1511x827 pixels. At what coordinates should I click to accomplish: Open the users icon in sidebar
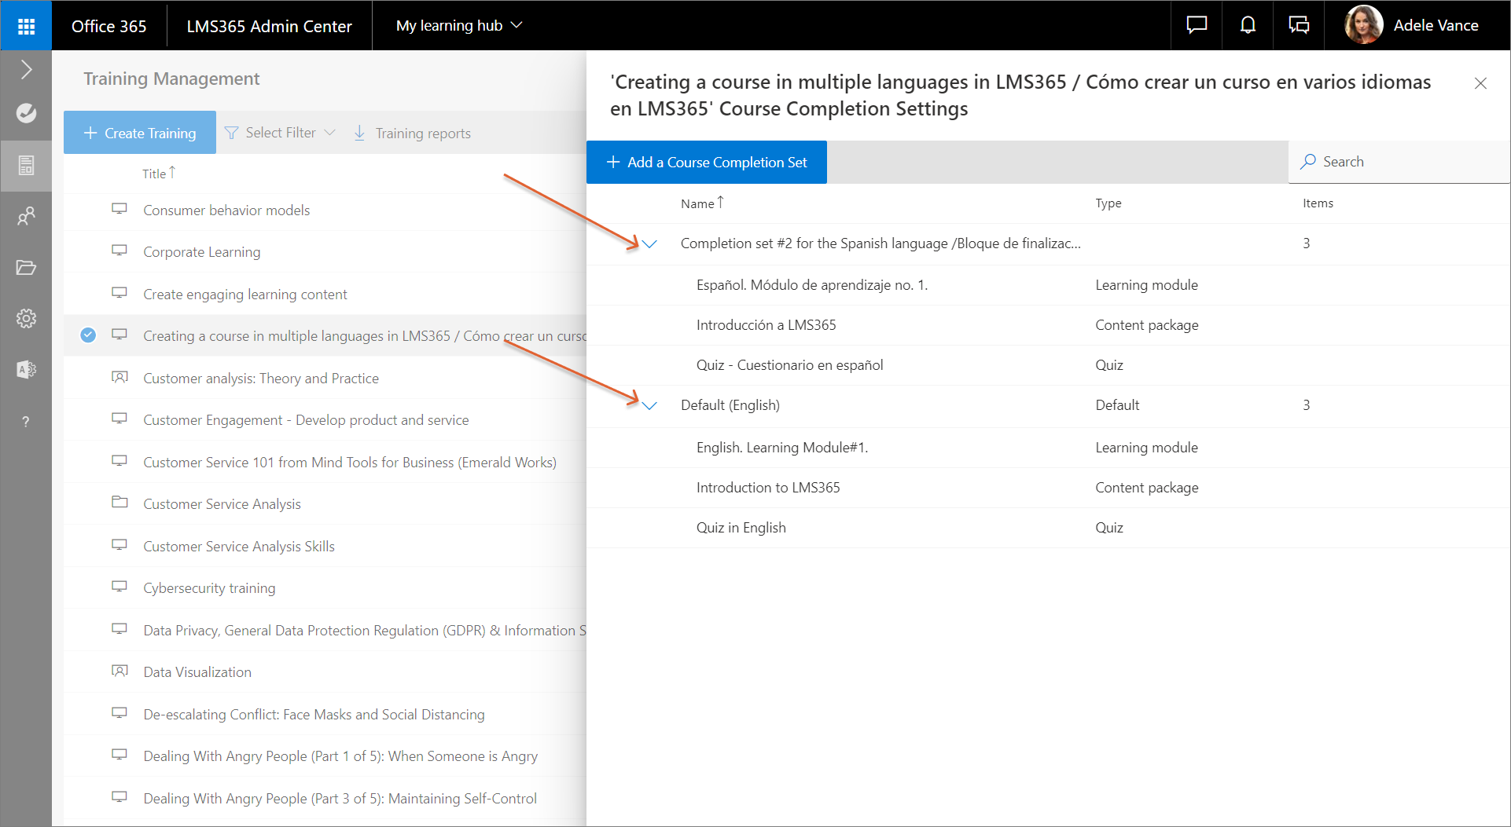point(26,216)
